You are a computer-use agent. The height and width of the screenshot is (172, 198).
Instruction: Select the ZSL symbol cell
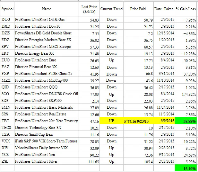pos(7,161)
